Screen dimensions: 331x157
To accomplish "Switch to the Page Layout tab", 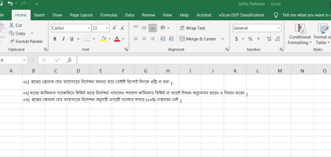I will [x=81, y=15].
